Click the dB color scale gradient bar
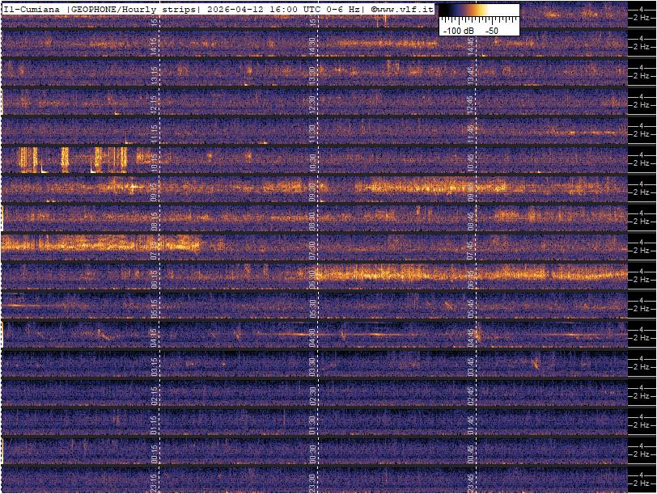This screenshot has height=494, width=657. (x=479, y=12)
